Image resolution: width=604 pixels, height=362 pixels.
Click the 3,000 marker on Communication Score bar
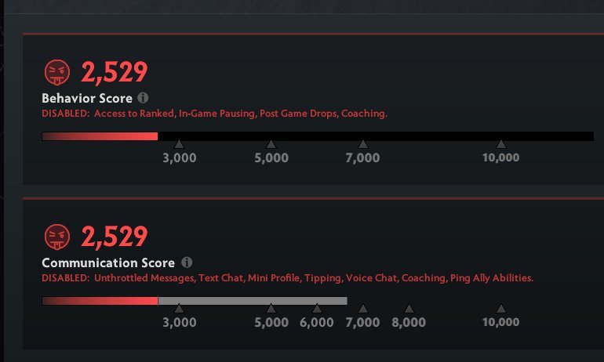(179, 309)
